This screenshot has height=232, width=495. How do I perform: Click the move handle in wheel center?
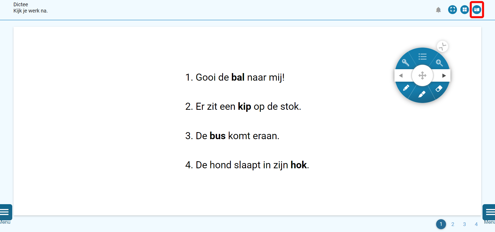click(422, 76)
